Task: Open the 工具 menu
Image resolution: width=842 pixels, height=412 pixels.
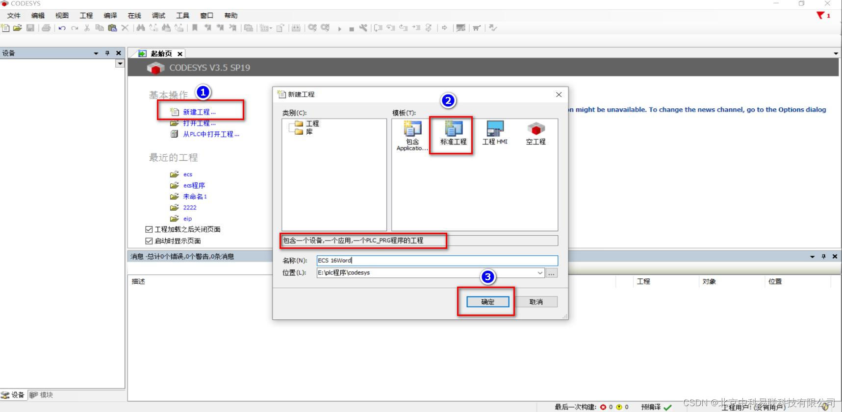Action: [182, 16]
